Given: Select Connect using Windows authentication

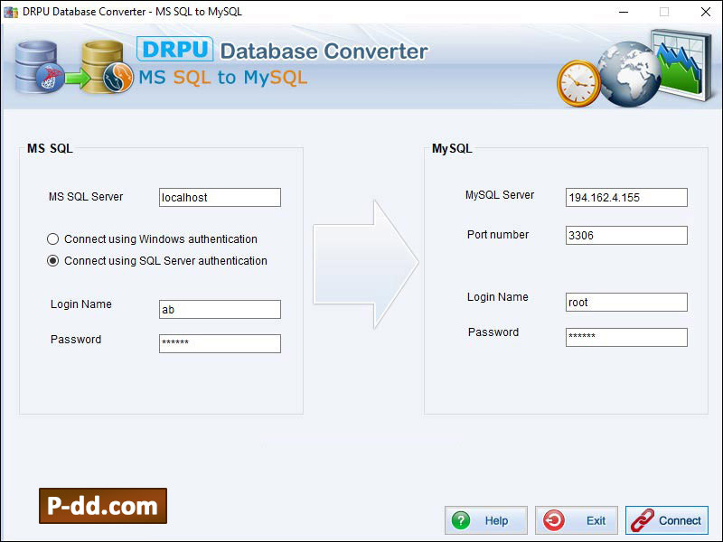Looking at the screenshot, I should 54,239.
